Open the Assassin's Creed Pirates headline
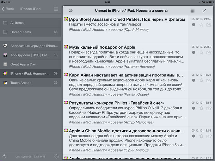 pos(127,20)
